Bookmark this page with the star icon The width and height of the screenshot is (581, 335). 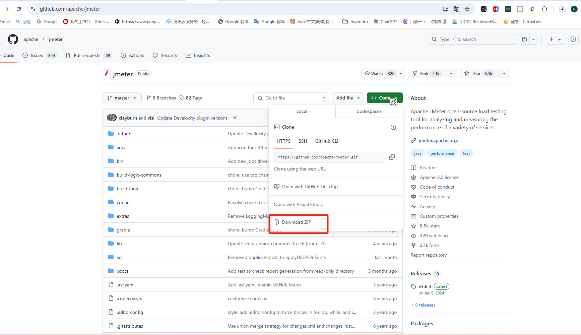click(x=467, y=9)
